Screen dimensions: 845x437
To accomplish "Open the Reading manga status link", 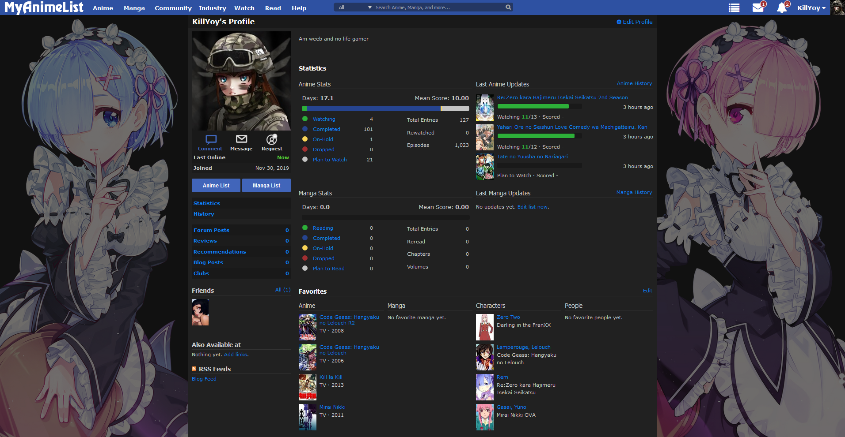I will pos(323,228).
